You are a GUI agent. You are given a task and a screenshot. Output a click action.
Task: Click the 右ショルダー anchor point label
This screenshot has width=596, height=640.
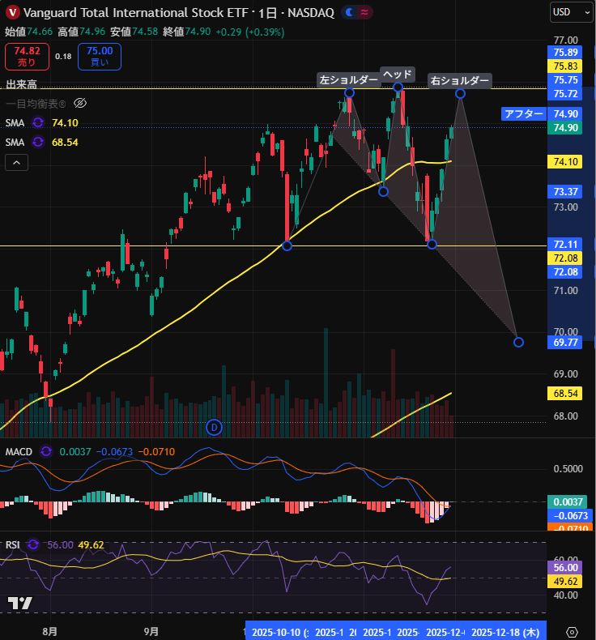pos(459,81)
